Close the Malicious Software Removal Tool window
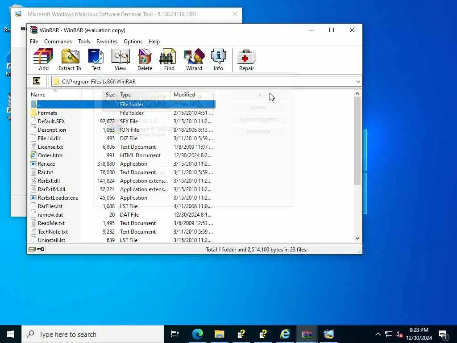Viewport: 457px width, 343px height. point(235,14)
